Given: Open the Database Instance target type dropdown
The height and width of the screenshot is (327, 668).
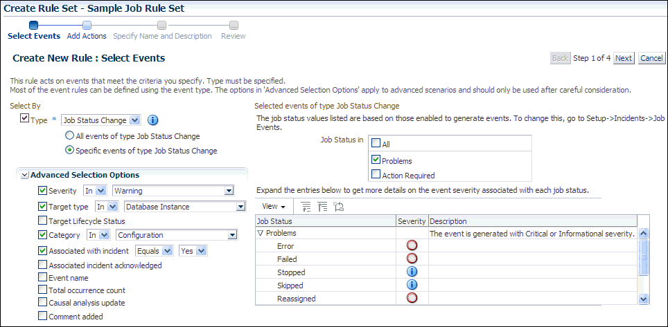Looking at the screenshot, I should click(x=185, y=207).
